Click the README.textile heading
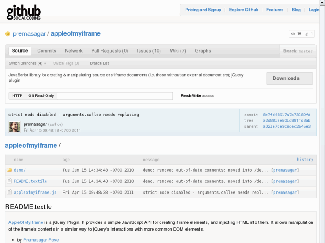The image size is (325, 243). (29, 207)
